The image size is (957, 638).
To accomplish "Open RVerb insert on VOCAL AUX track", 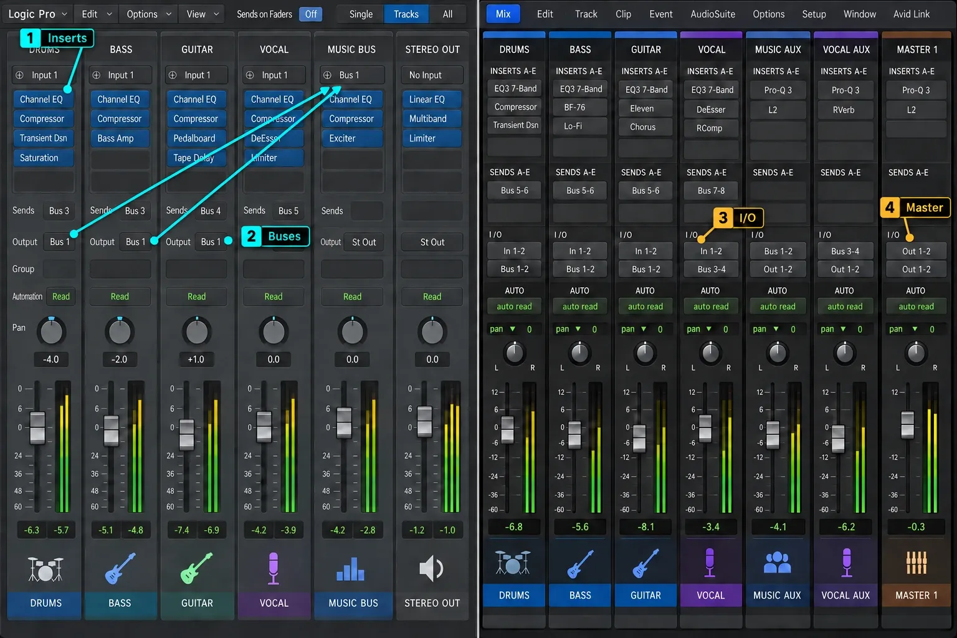I will [x=844, y=110].
